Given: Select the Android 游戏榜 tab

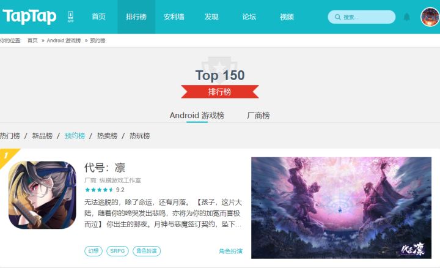Looking at the screenshot, I should [197, 116].
